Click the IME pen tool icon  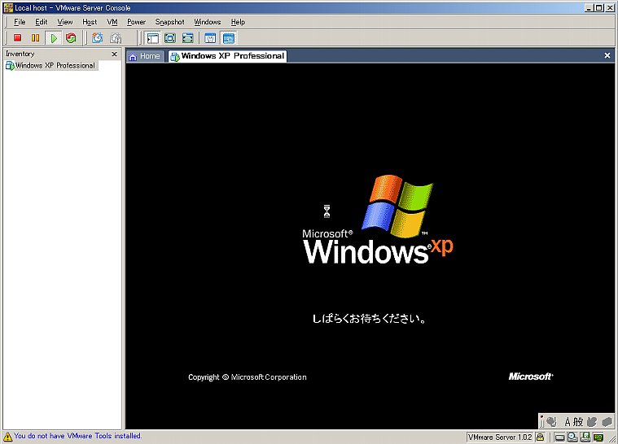point(551,422)
